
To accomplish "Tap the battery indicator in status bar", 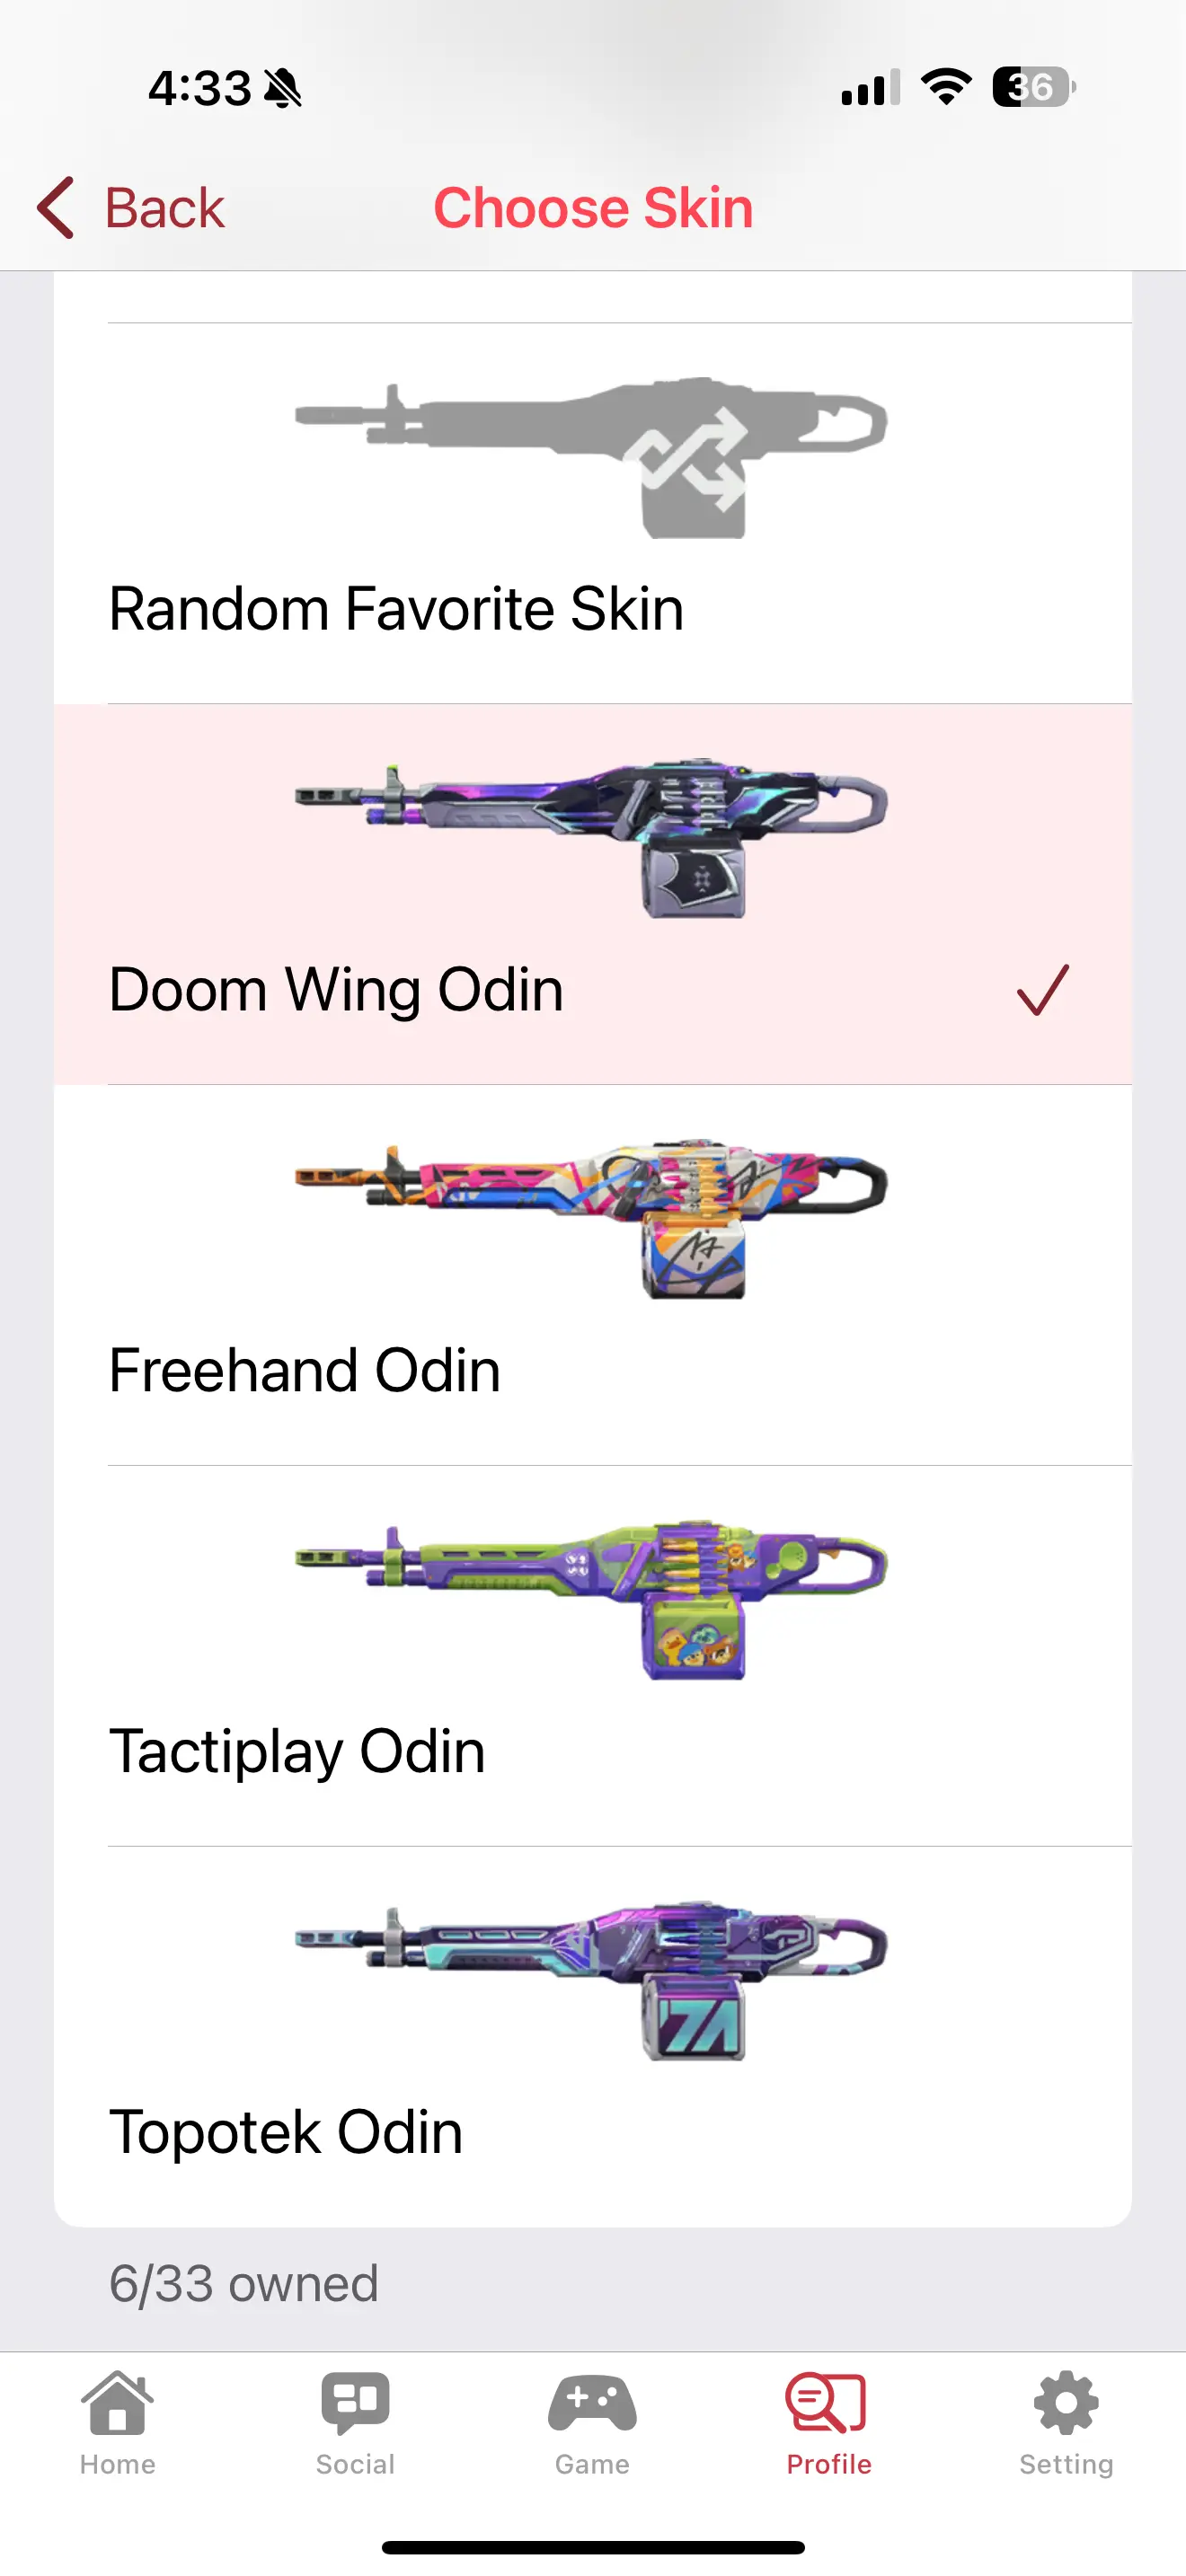I will 1034,87.
